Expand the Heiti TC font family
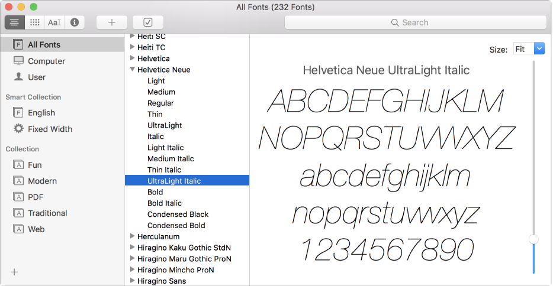The width and height of the screenshot is (553, 286). [x=132, y=47]
